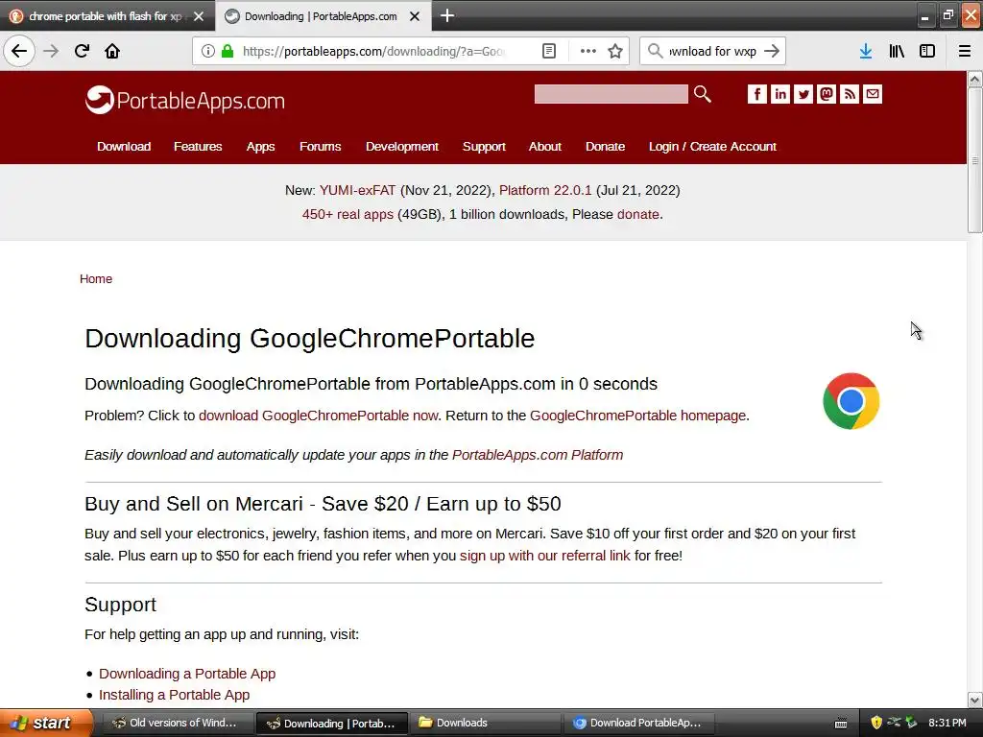Open the GoogleChromePortable homepage link
The image size is (983, 737).
pyautogui.click(x=638, y=416)
